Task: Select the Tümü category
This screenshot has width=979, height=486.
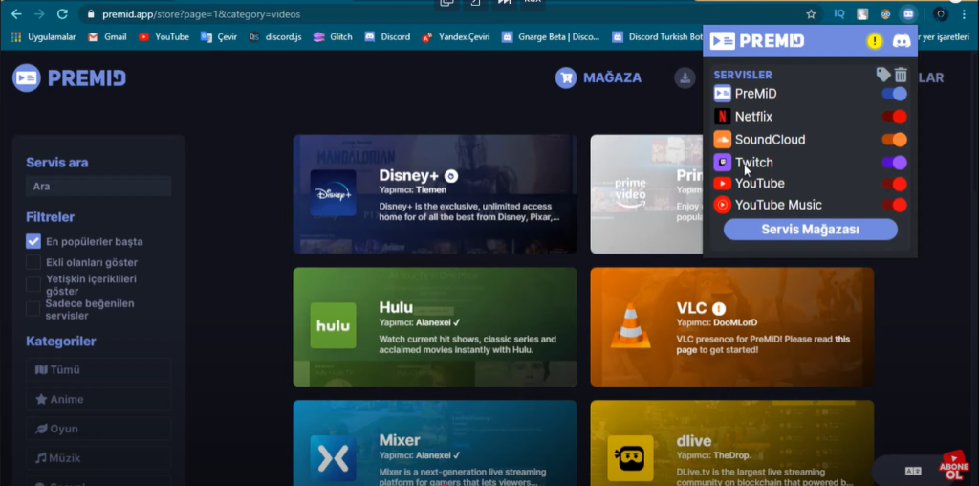Action: pos(98,370)
